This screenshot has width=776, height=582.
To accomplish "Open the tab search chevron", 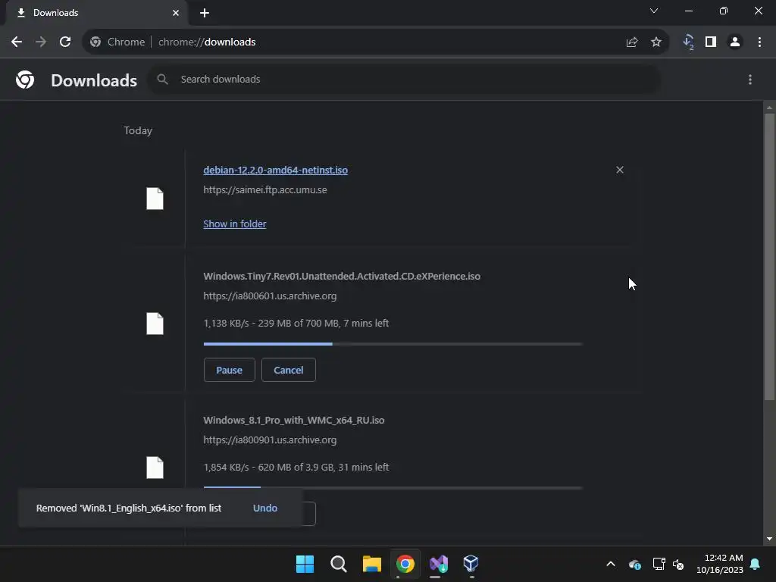I will (654, 11).
